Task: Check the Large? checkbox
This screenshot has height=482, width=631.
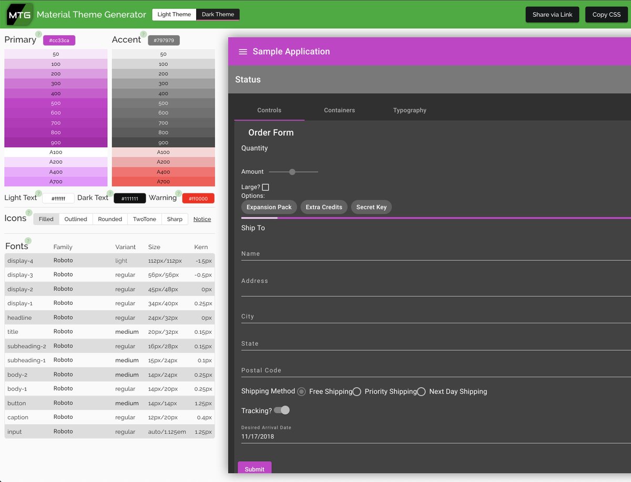Action: tap(266, 187)
